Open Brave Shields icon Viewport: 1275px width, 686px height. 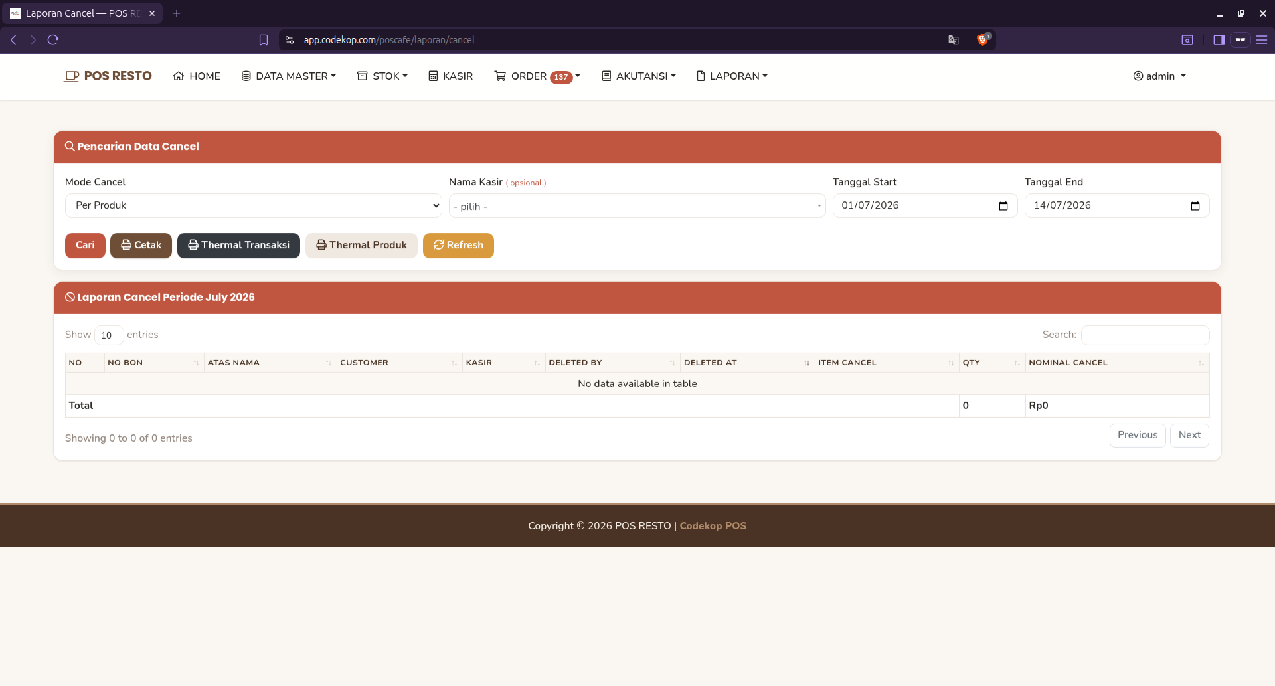(x=983, y=39)
